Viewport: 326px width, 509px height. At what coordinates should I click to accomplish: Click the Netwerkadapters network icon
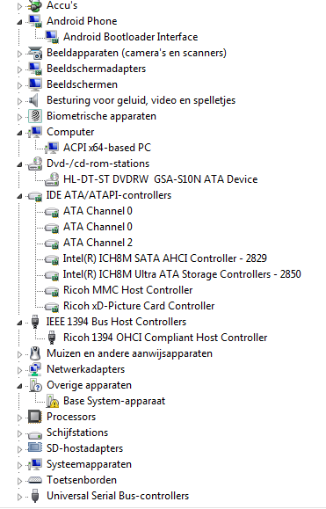point(34,369)
